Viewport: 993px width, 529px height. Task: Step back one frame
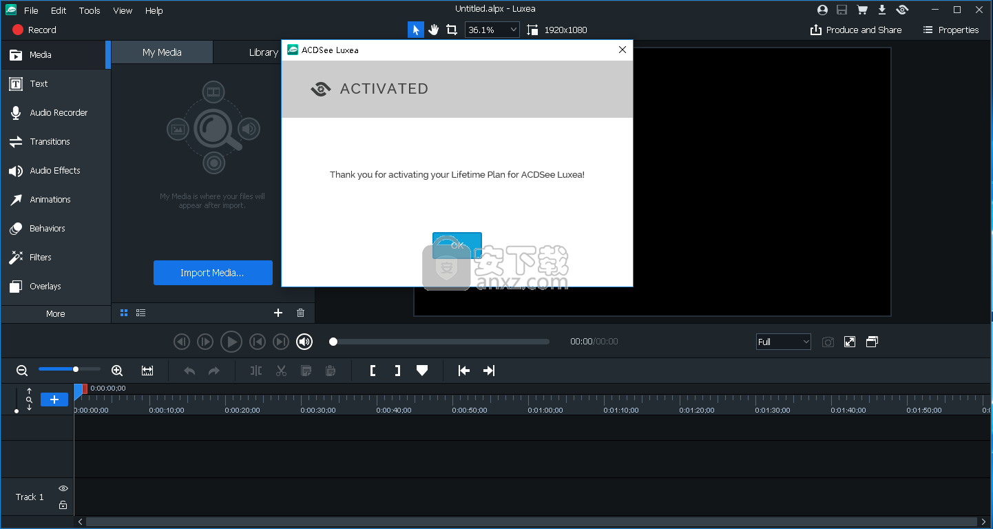(x=181, y=342)
